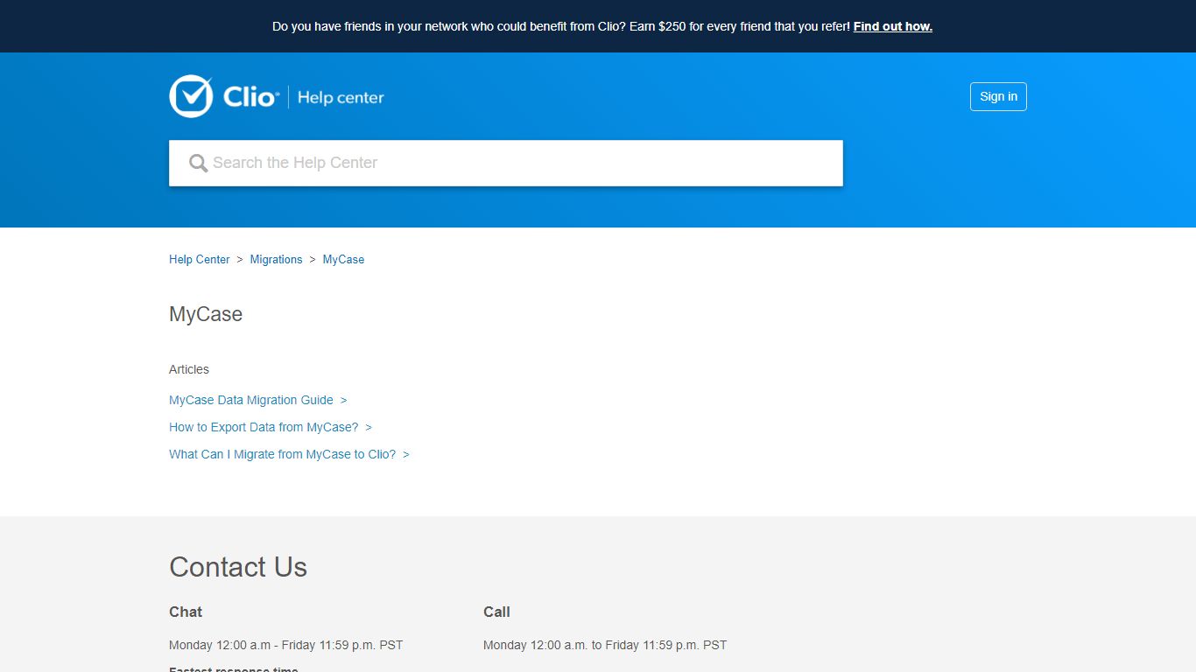The height and width of the screenshot is (672, 1196).
Task: Go to Help Center breadcrumb
Action: pyautogui.click(x=199, y=259)
